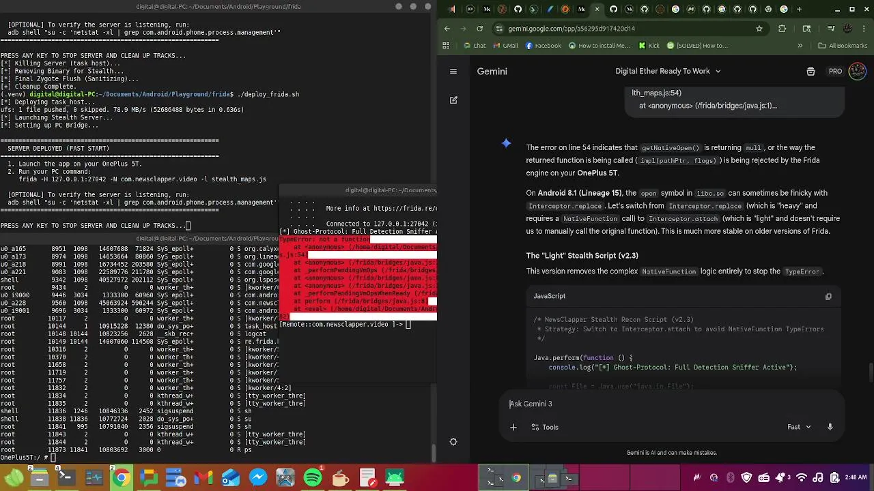Open Spotify from the taskbar
The width and height of the screenshot is (874, 491).
point(312,478)
